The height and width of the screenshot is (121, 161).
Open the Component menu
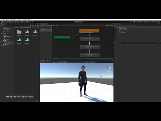[x=19, y=19]
